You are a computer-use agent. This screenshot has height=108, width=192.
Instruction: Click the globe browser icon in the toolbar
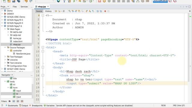[58, 1]
